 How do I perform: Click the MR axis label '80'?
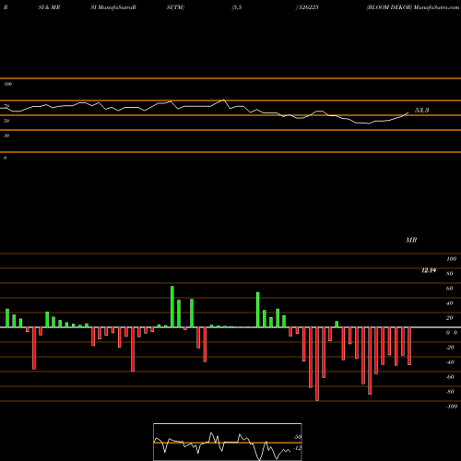pyautogui.click(x=450, y=274)
